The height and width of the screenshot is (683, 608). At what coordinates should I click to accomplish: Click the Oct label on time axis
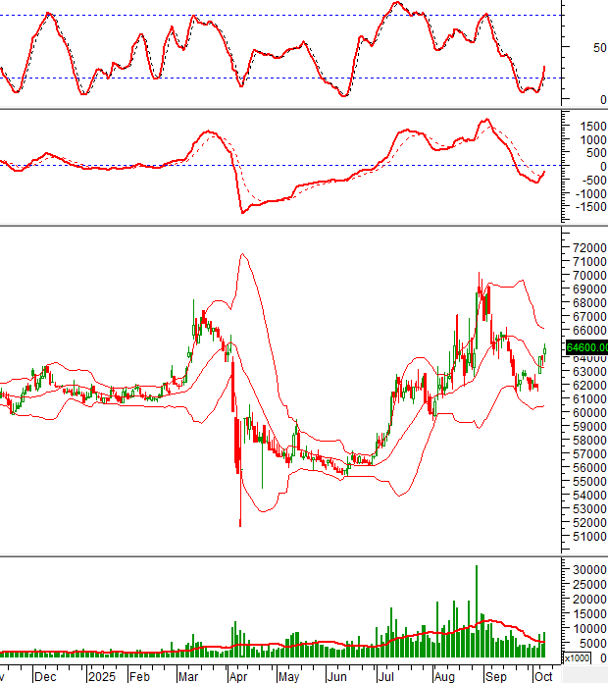542,676
